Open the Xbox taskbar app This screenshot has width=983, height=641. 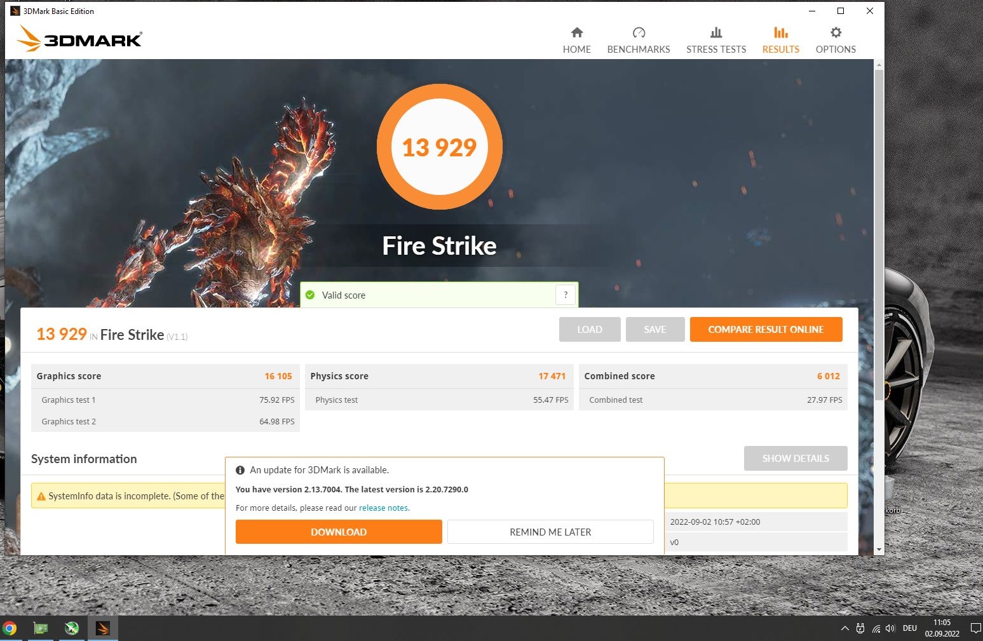tap(72, 628)
